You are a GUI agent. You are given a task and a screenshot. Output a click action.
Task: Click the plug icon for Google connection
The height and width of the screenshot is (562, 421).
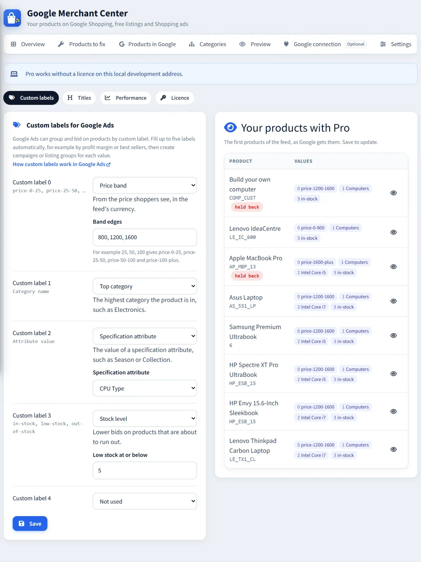click(286, 44)
